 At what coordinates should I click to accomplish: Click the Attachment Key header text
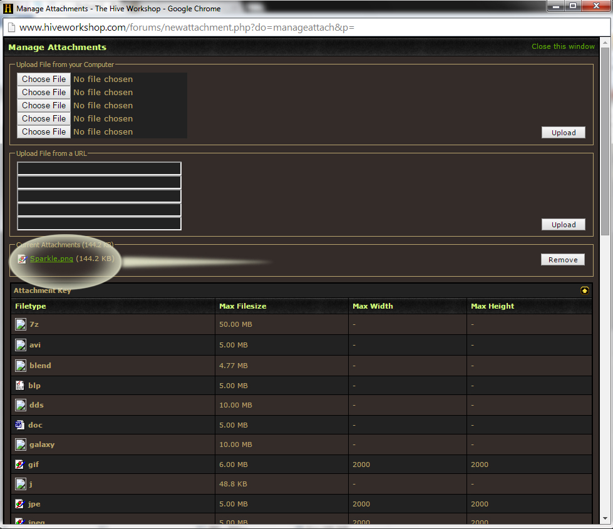click(x=42, y=290)
